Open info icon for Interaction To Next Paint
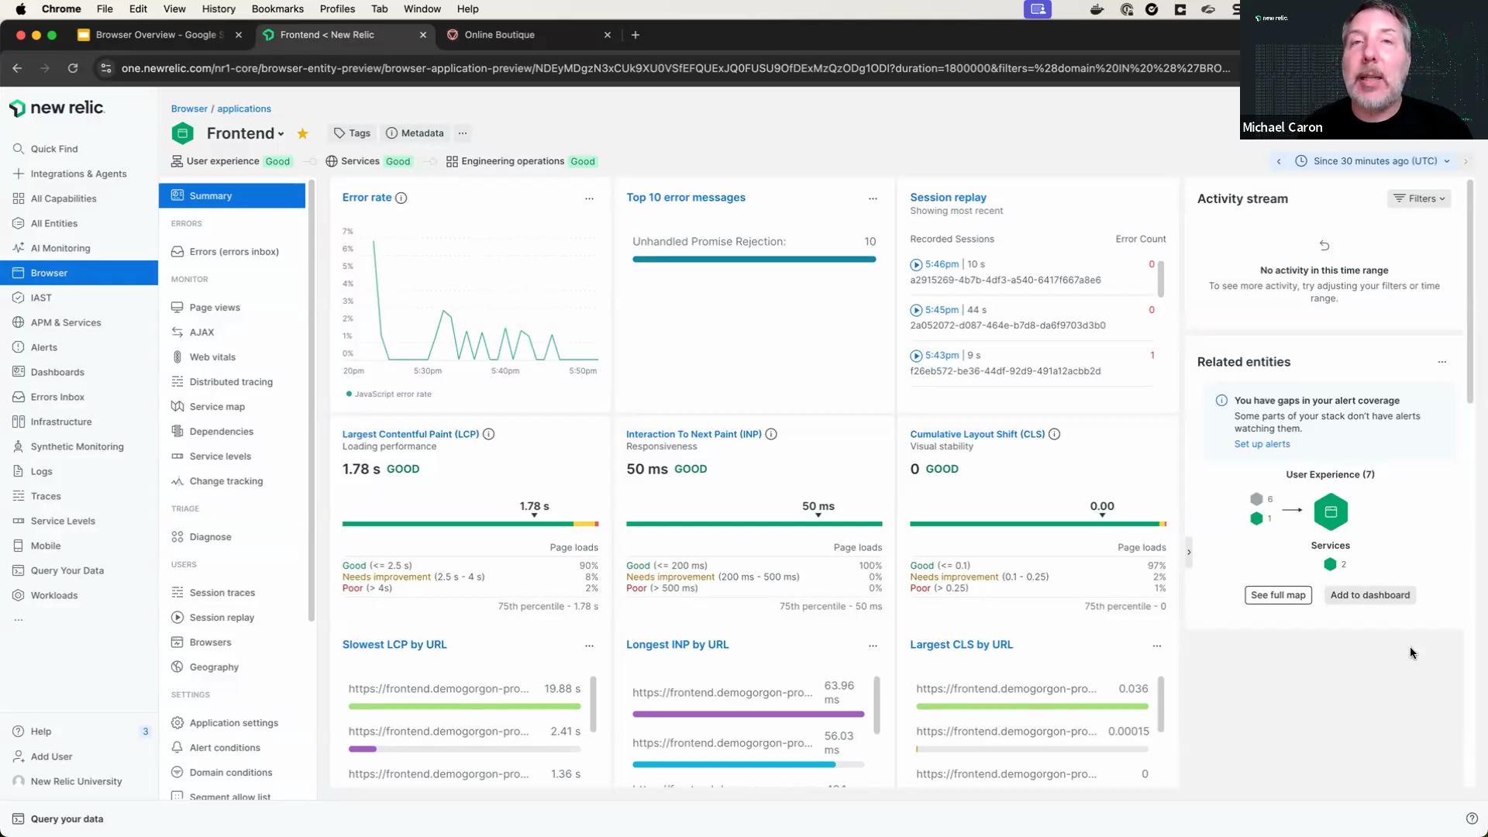 click(x=771, y=434)
